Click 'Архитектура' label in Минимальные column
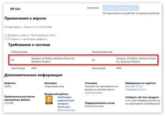The image size is (165, 116). click(x=18, y=68)
